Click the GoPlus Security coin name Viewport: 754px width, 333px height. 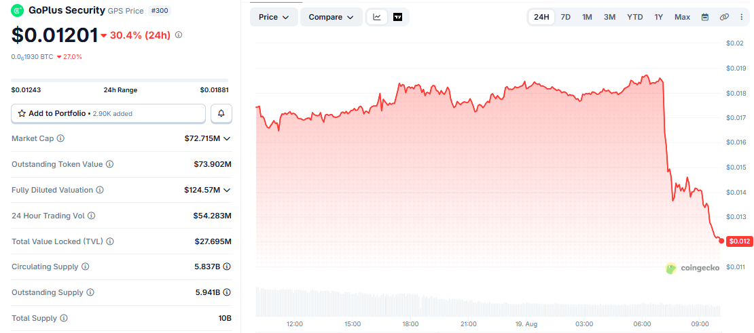click(x=67, y=10)
